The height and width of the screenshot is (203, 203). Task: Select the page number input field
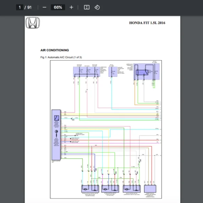20,7
